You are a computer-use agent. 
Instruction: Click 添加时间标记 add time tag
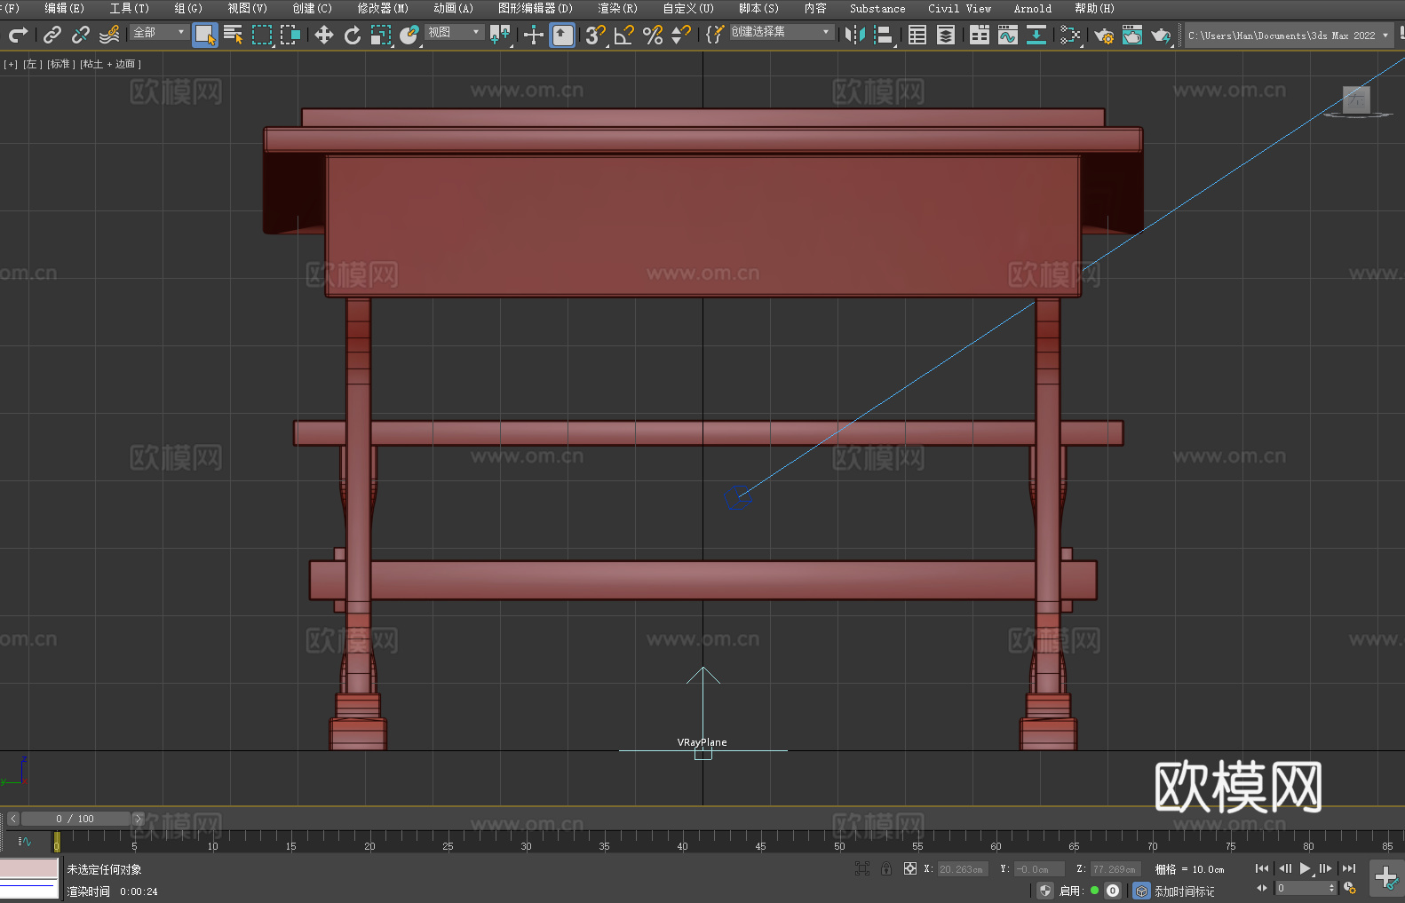1185,891
